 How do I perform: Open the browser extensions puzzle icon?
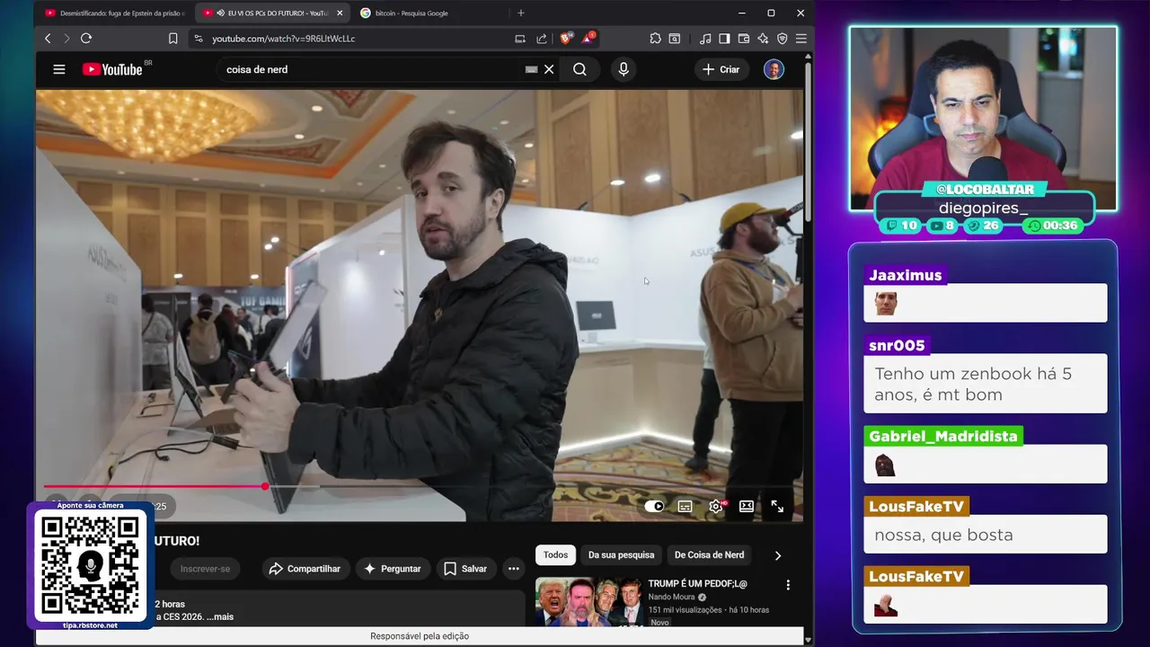(x=655, y=39)
